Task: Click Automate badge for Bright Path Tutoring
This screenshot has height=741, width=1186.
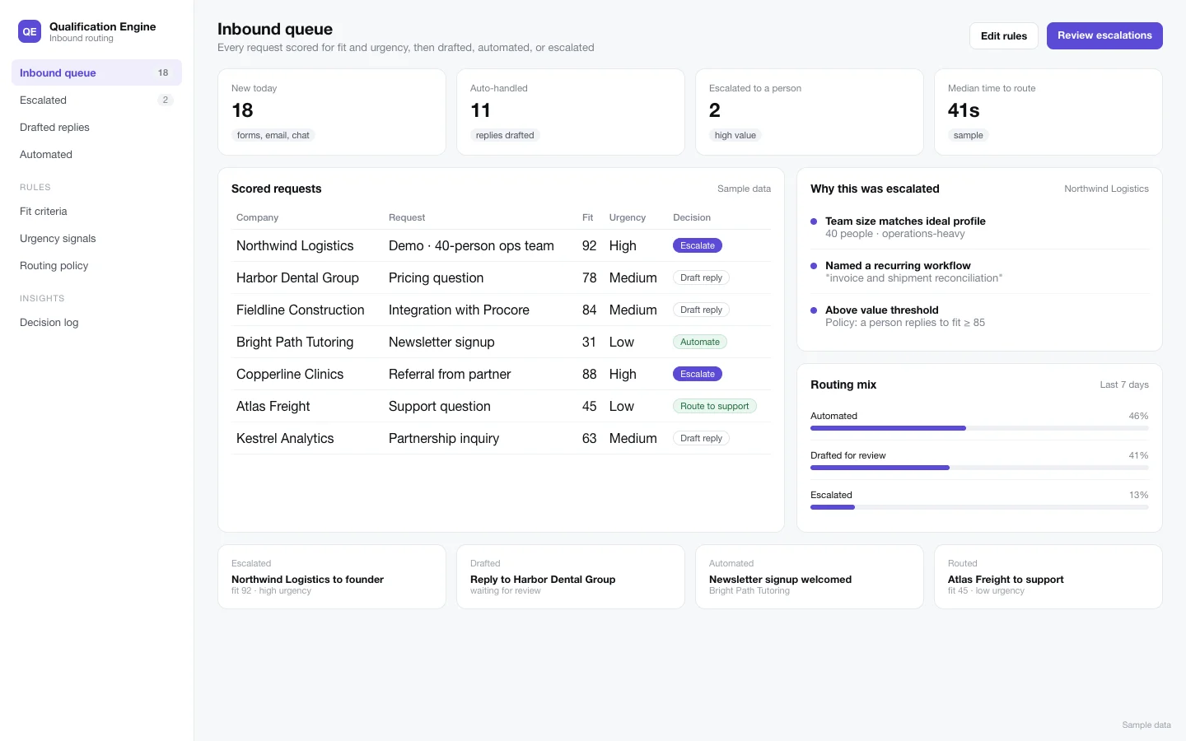Action: (700, 342)
